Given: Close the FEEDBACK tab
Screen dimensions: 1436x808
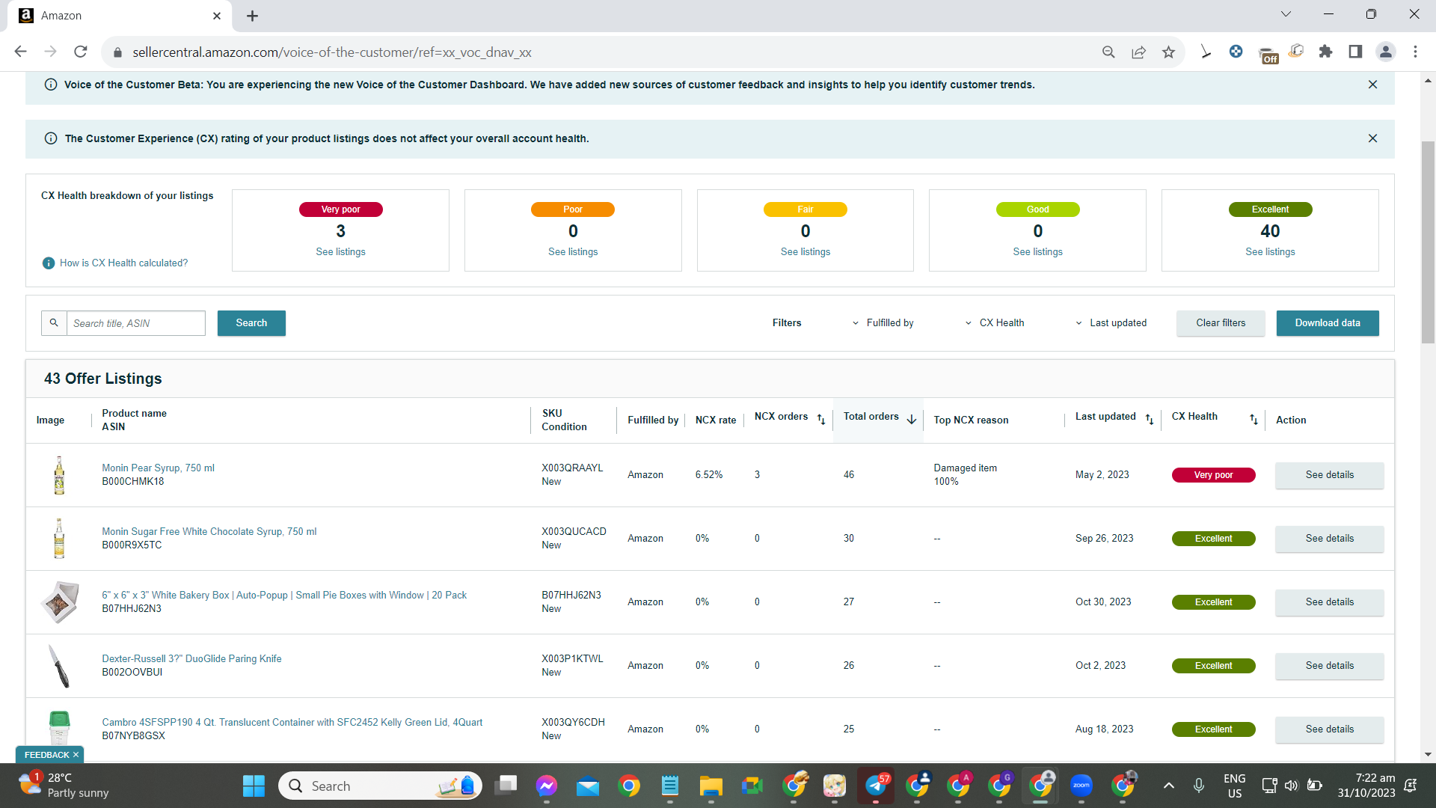Looking at the screenshot, I should 76,755.
